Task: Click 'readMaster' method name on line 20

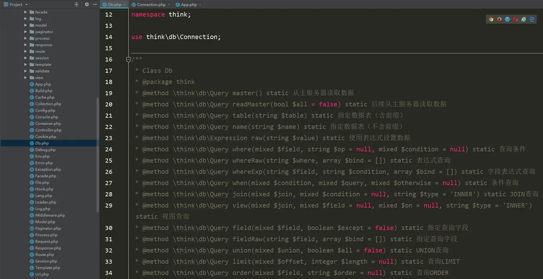Action: click(x=251, y=104)
